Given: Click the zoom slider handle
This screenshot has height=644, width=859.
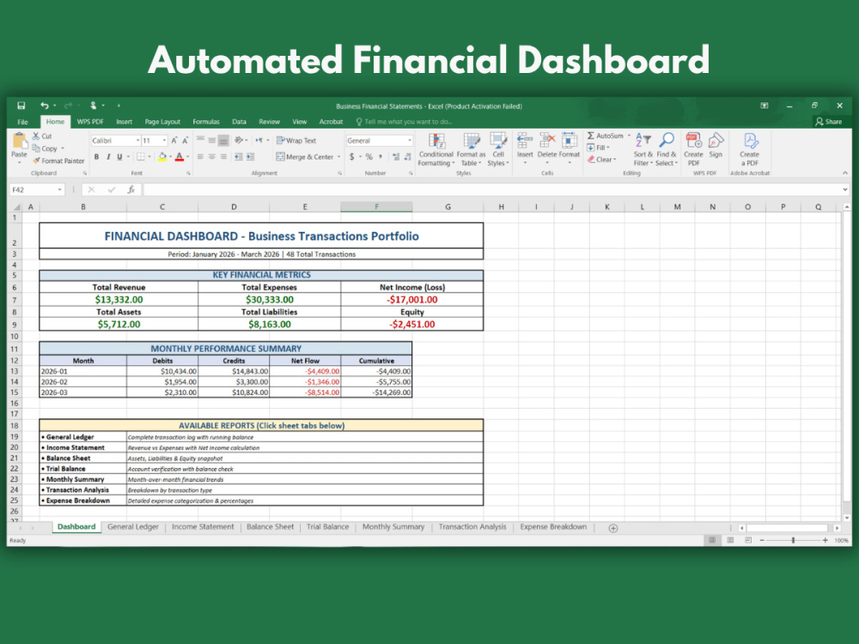Looking at the screenshot, I should click(793, 540).
